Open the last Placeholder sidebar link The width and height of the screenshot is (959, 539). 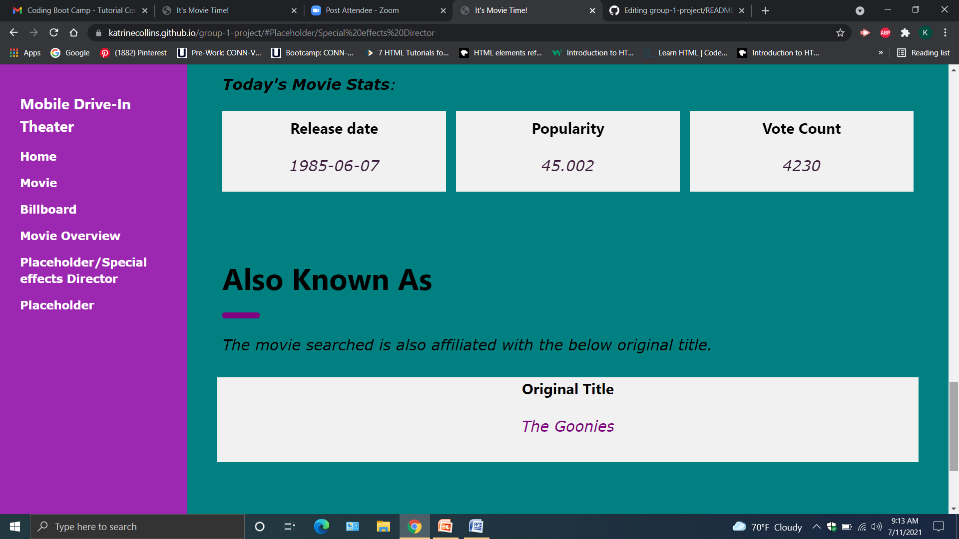click(x=57, y=305)
